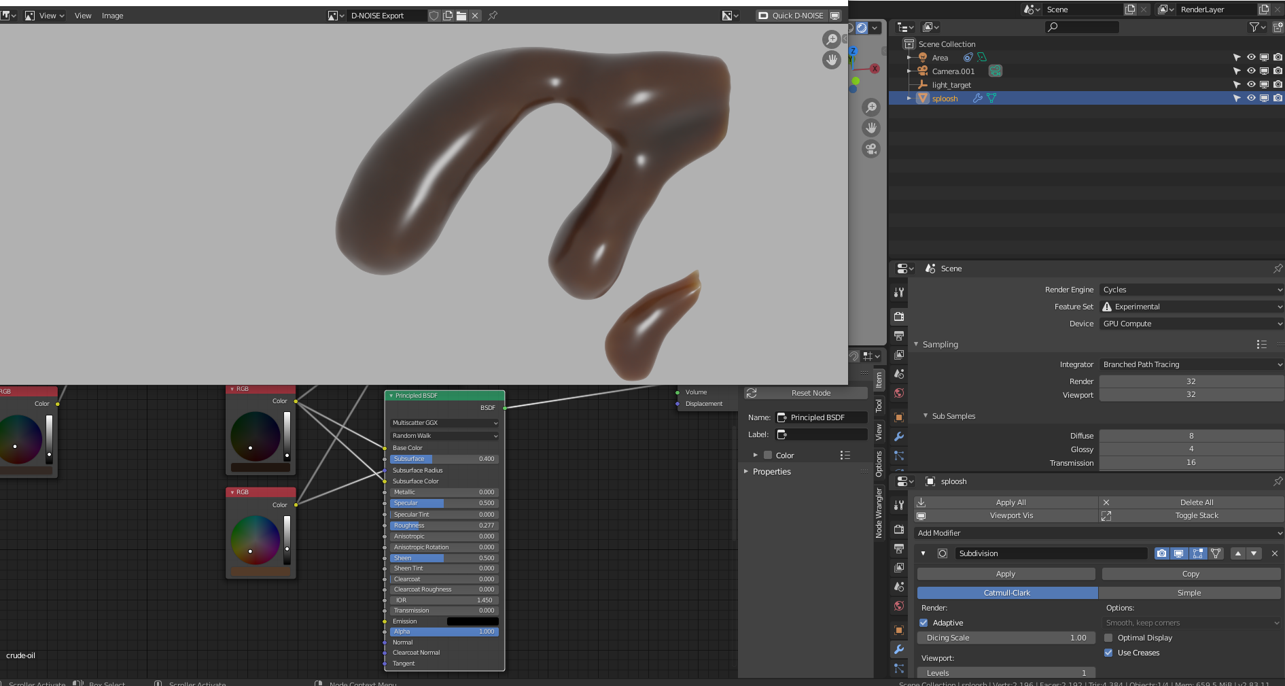Move the Subdivision modifier down

click(x=1254, y=553)
